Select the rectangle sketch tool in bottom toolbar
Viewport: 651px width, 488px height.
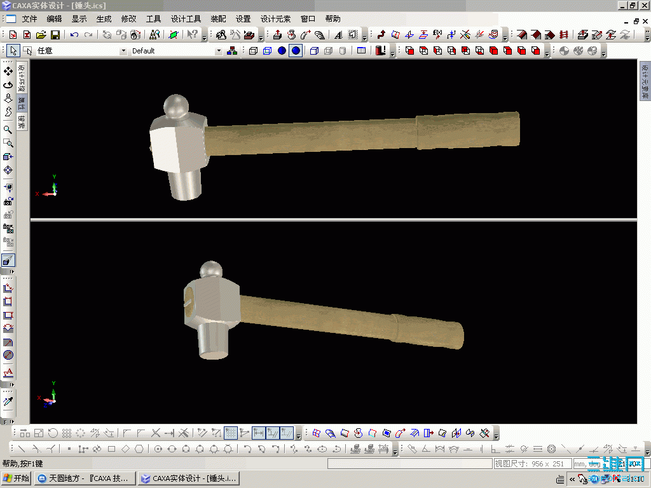(111, 449)
